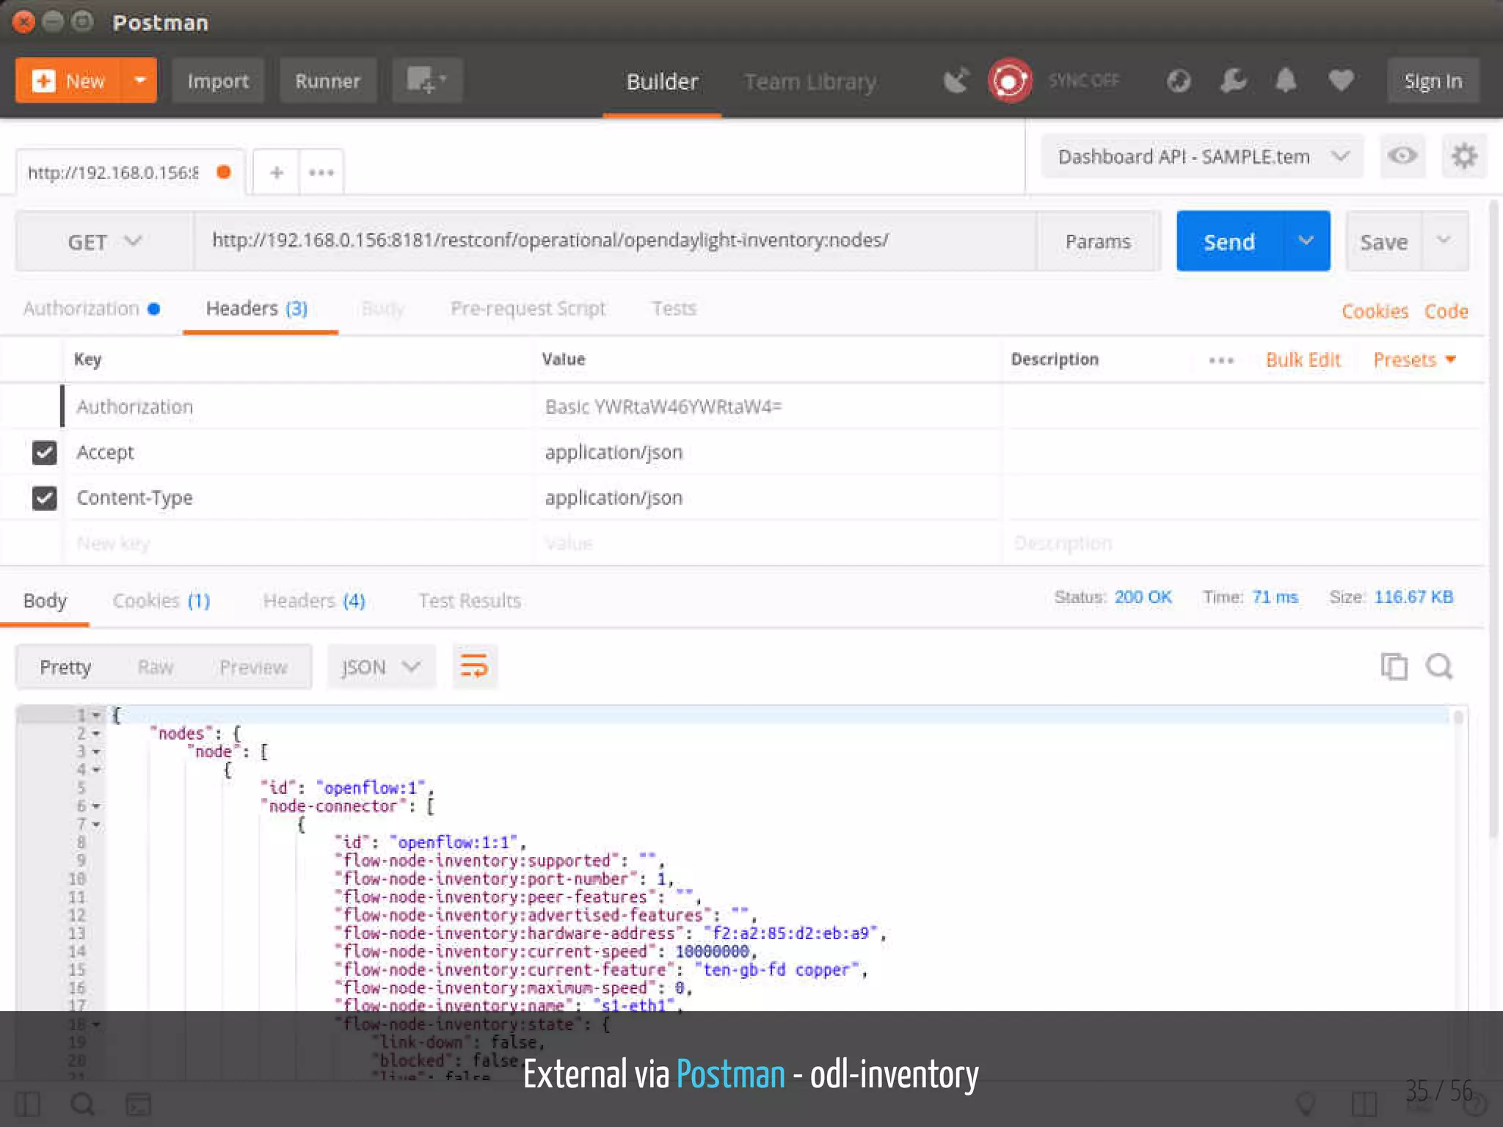This screenshot has height=1127, width=1503.
Task: Click the red sync status icon
Action: click(1010, 80)
